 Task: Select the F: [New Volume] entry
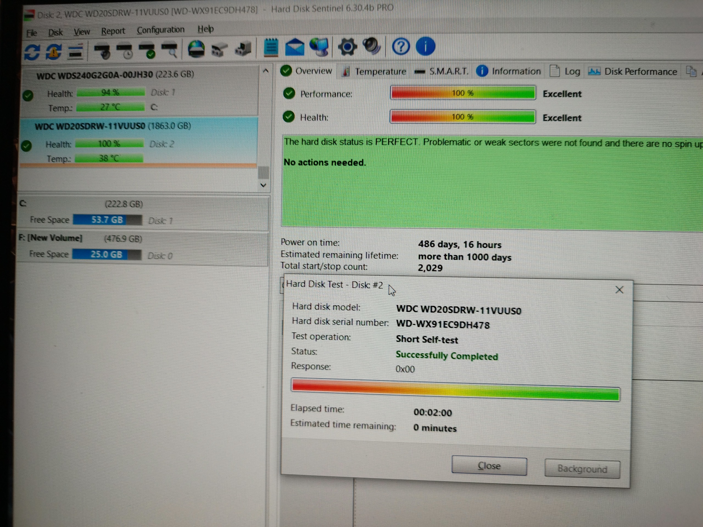143,248
